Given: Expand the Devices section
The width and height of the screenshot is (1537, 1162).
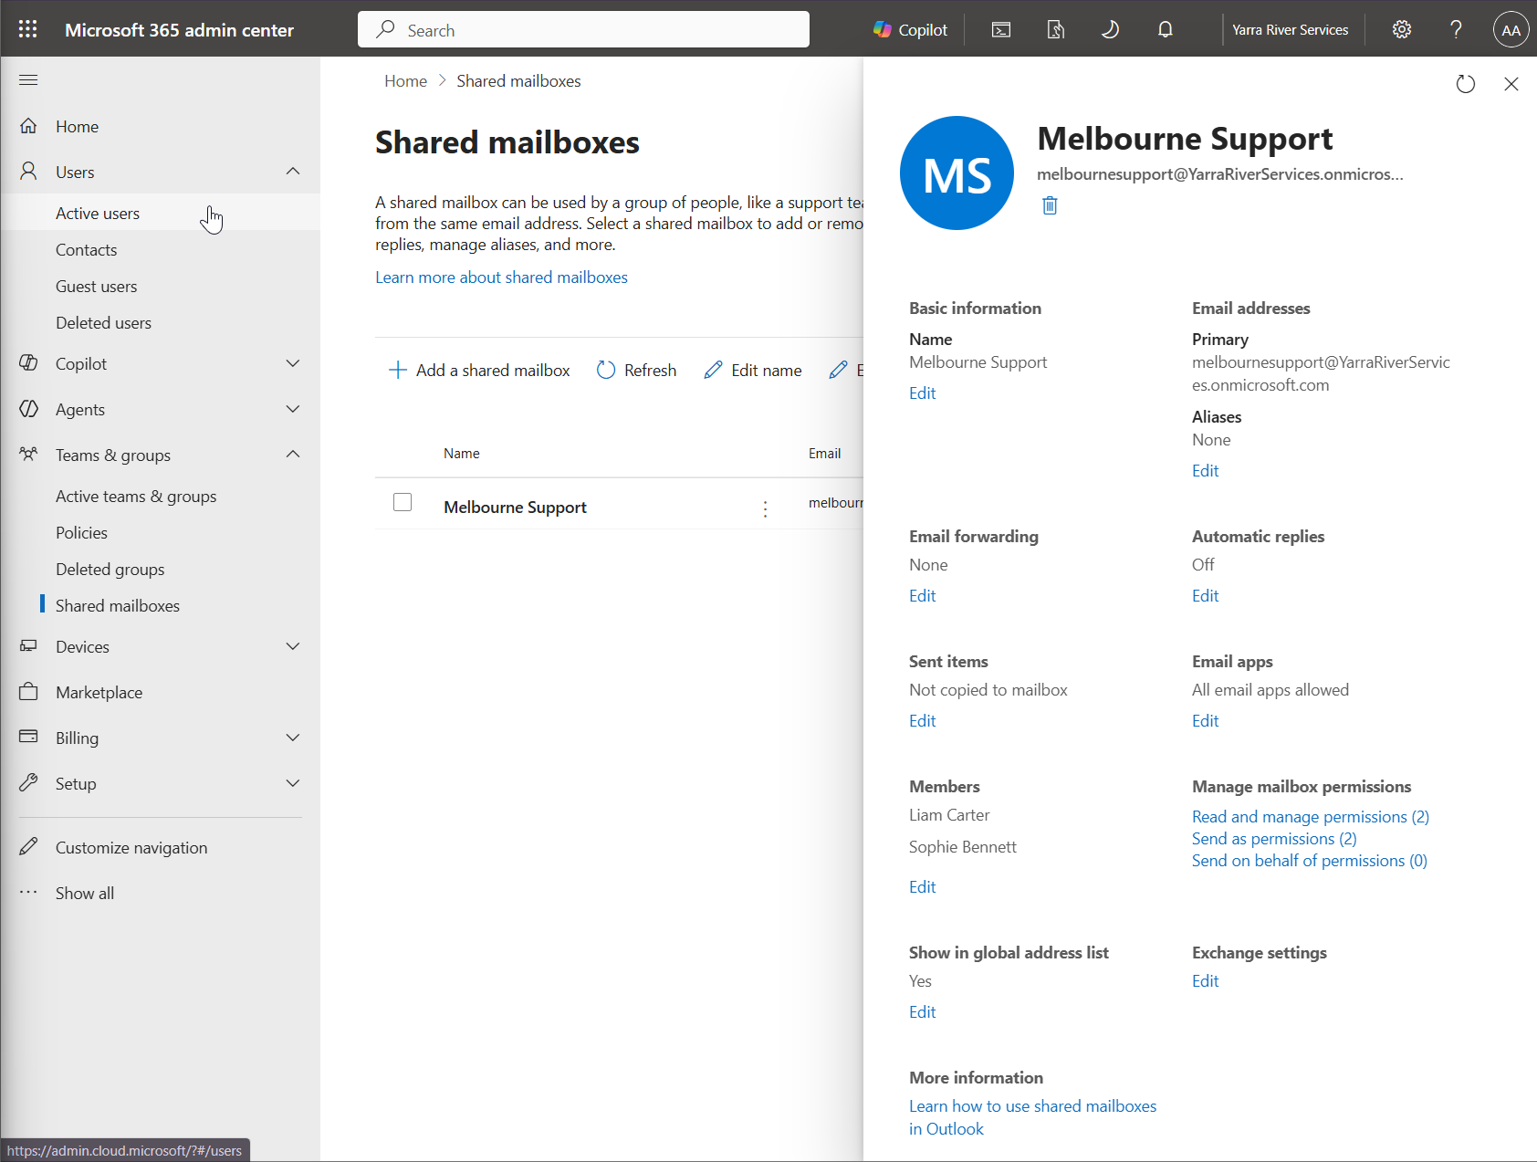Looking at the screenshot, I should pos(293,646).
